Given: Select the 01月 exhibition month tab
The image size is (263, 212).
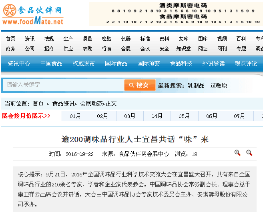Looking at the screenshot, I should pyautogui.click(x=75, y=116).
